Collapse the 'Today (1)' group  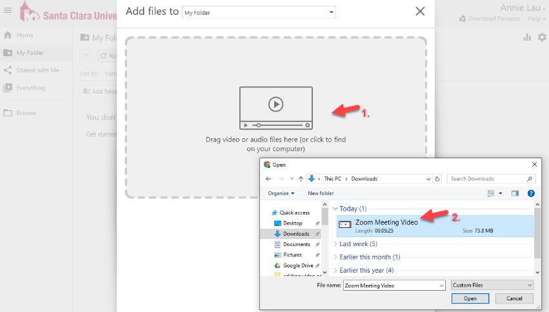335,209
